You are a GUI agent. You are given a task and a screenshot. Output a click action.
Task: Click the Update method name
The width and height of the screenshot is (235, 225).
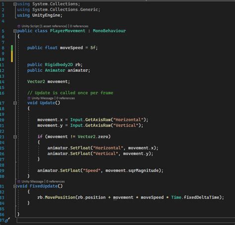coord(48,103)
